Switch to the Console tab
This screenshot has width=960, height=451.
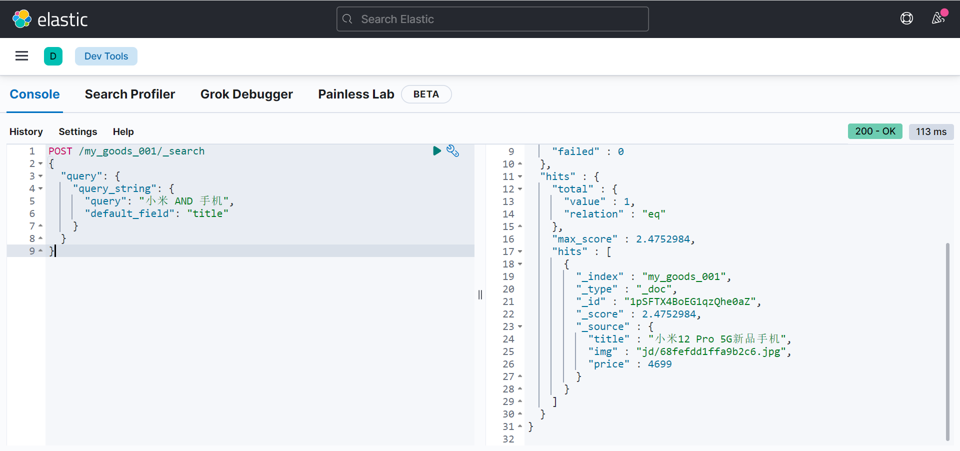pyautogui.click(x=34, y=94)
